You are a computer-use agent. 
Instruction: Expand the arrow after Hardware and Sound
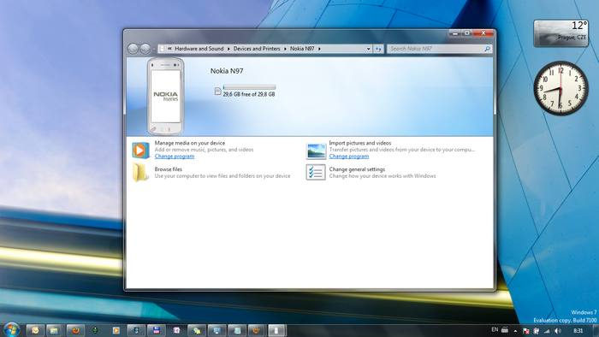point(228,49)
